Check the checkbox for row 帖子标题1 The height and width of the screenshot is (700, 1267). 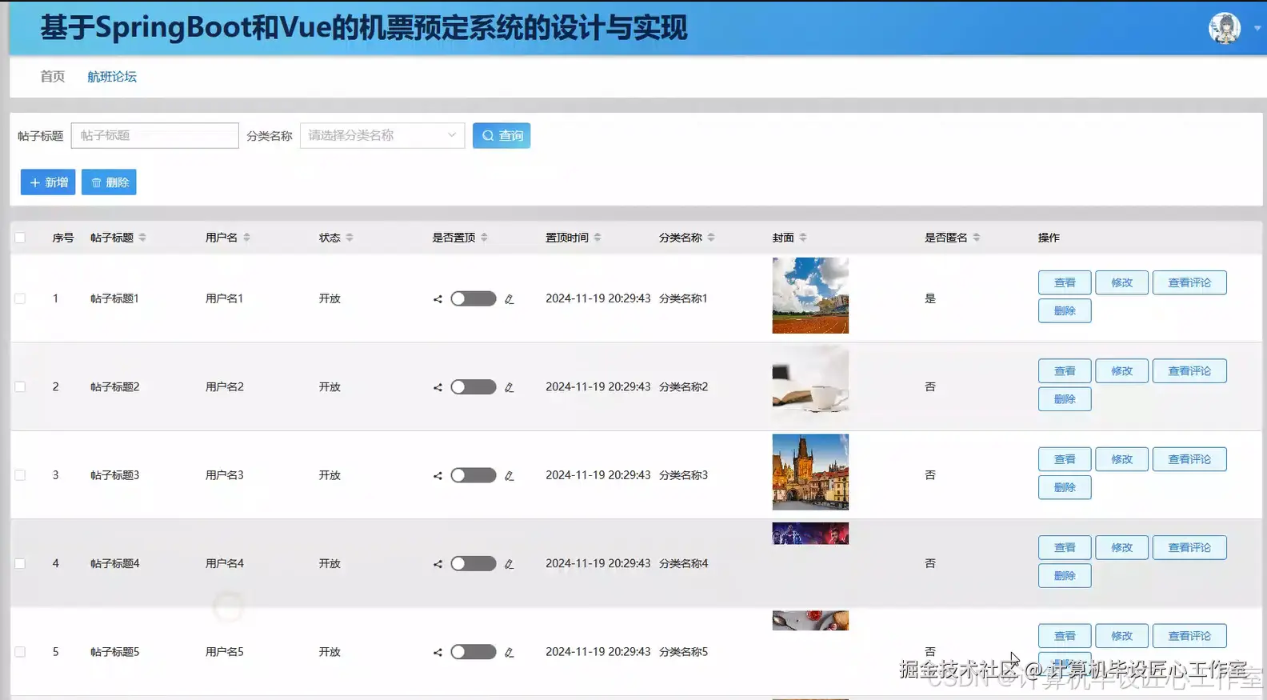(x=20, y=298)
